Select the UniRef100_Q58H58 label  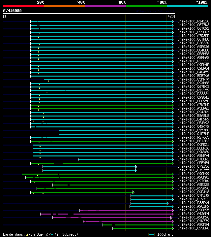[193, 54]
